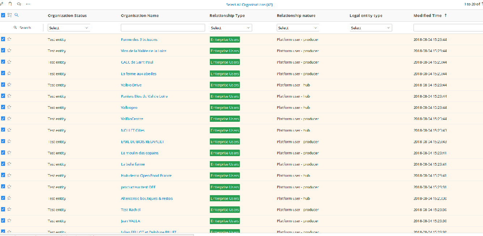Open the Organization Status filter dropdown

point(69,28)
